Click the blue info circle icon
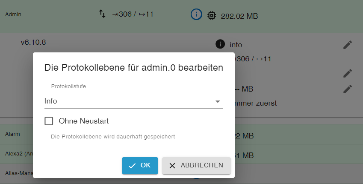363x184 pixels. coord(196,14)
